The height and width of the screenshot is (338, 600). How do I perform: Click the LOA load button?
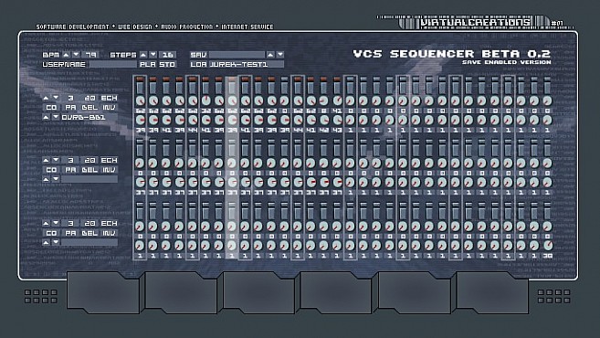(x=198, y=64)
